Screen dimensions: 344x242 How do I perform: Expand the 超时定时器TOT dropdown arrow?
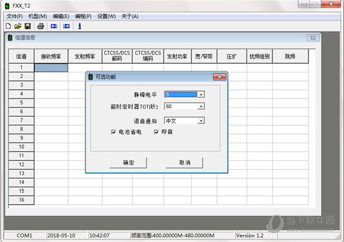click(x=201, y=106)
